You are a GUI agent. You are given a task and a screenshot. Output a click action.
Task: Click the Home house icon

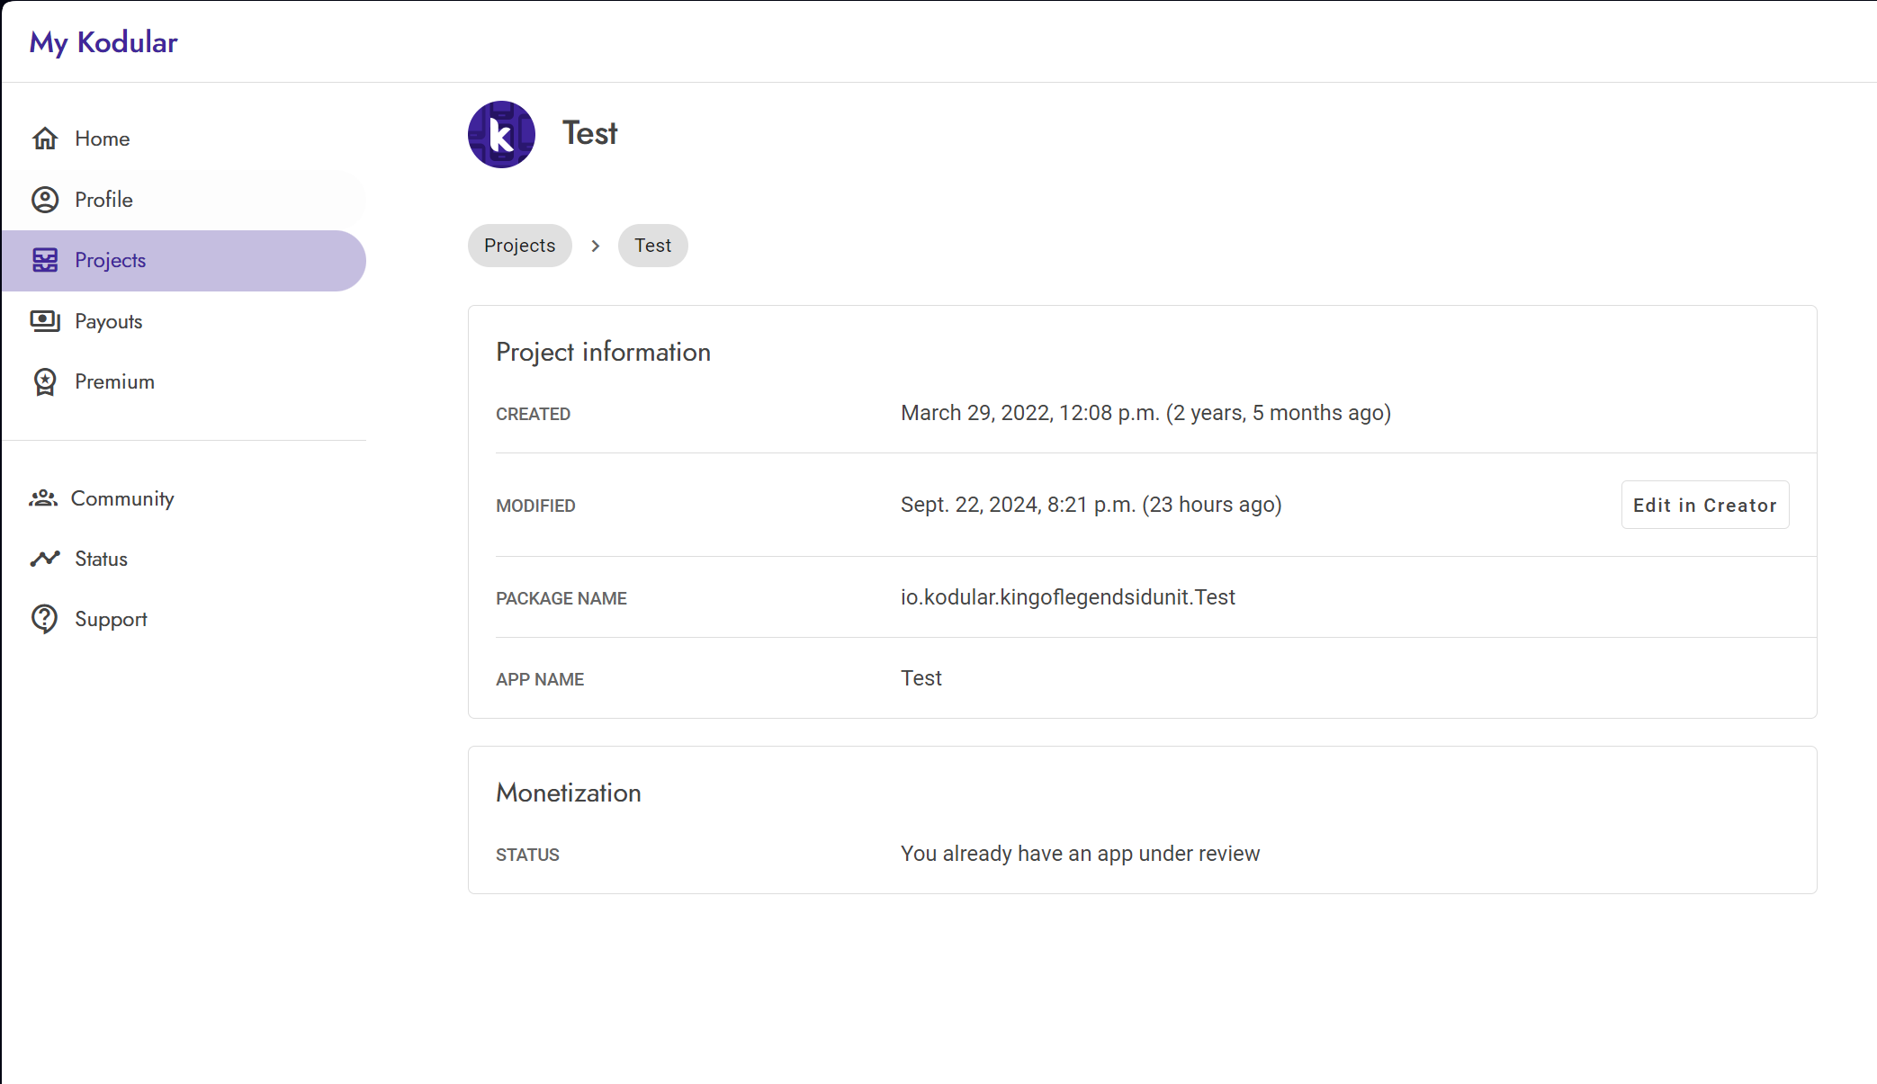point(45,139)
